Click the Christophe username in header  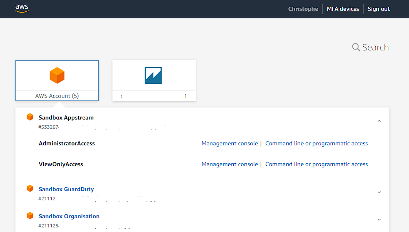point(303,9)
